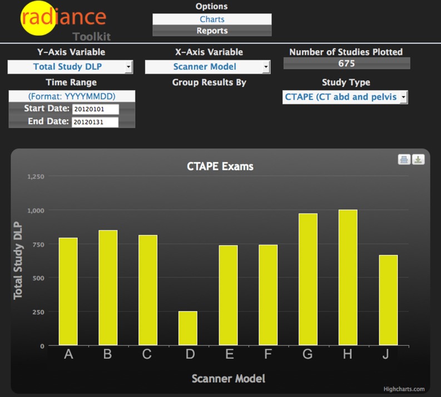
Task: Open the X-Axis Variable Scanner Model dropdown
Action: (x=207, y=67)
